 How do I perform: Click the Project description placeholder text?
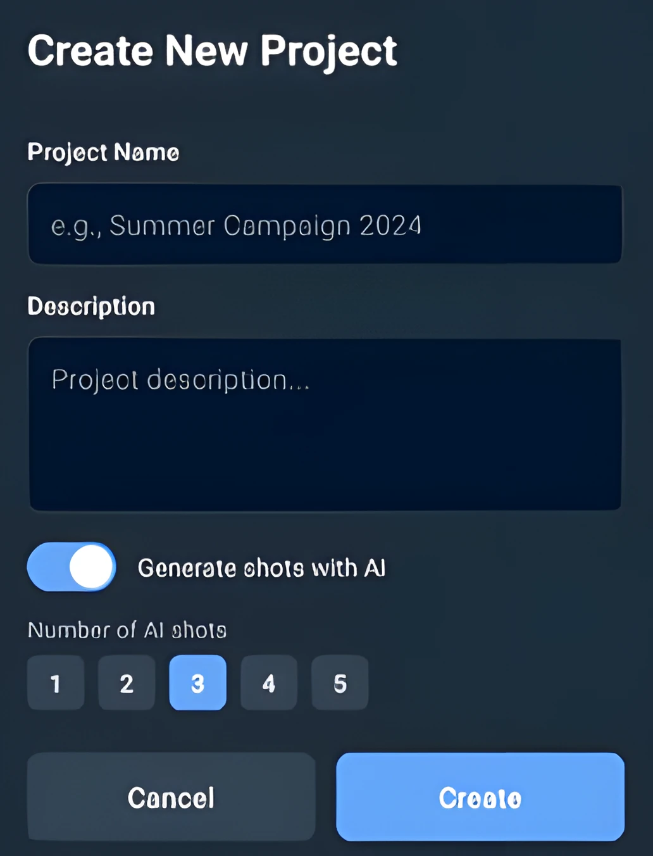click(181, 381)
